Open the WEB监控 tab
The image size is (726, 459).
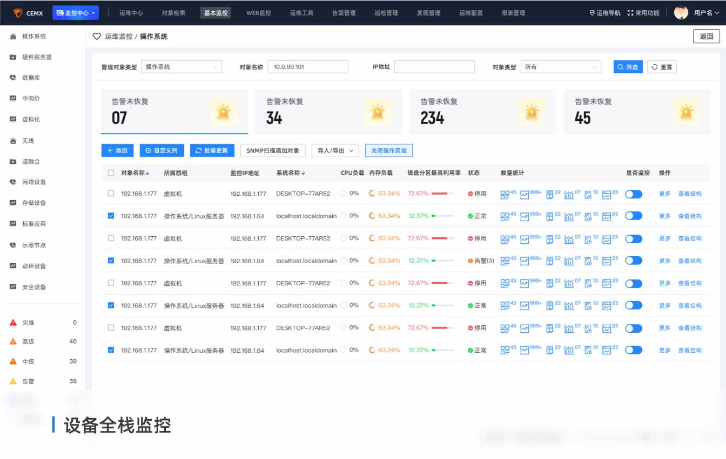(259, 13)
